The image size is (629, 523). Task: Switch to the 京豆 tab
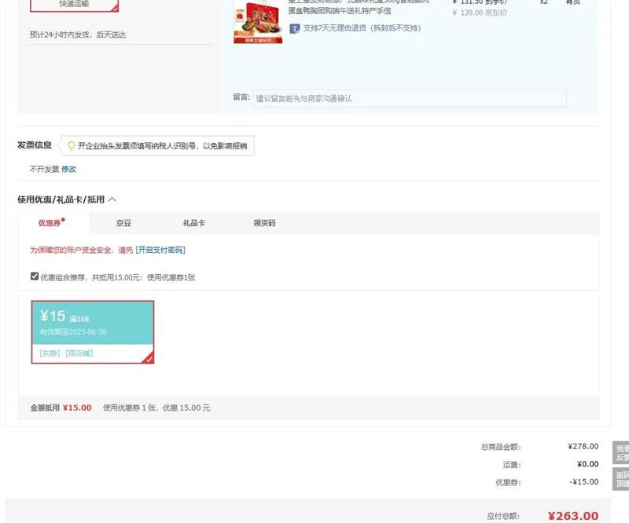[x=123, y=223]
